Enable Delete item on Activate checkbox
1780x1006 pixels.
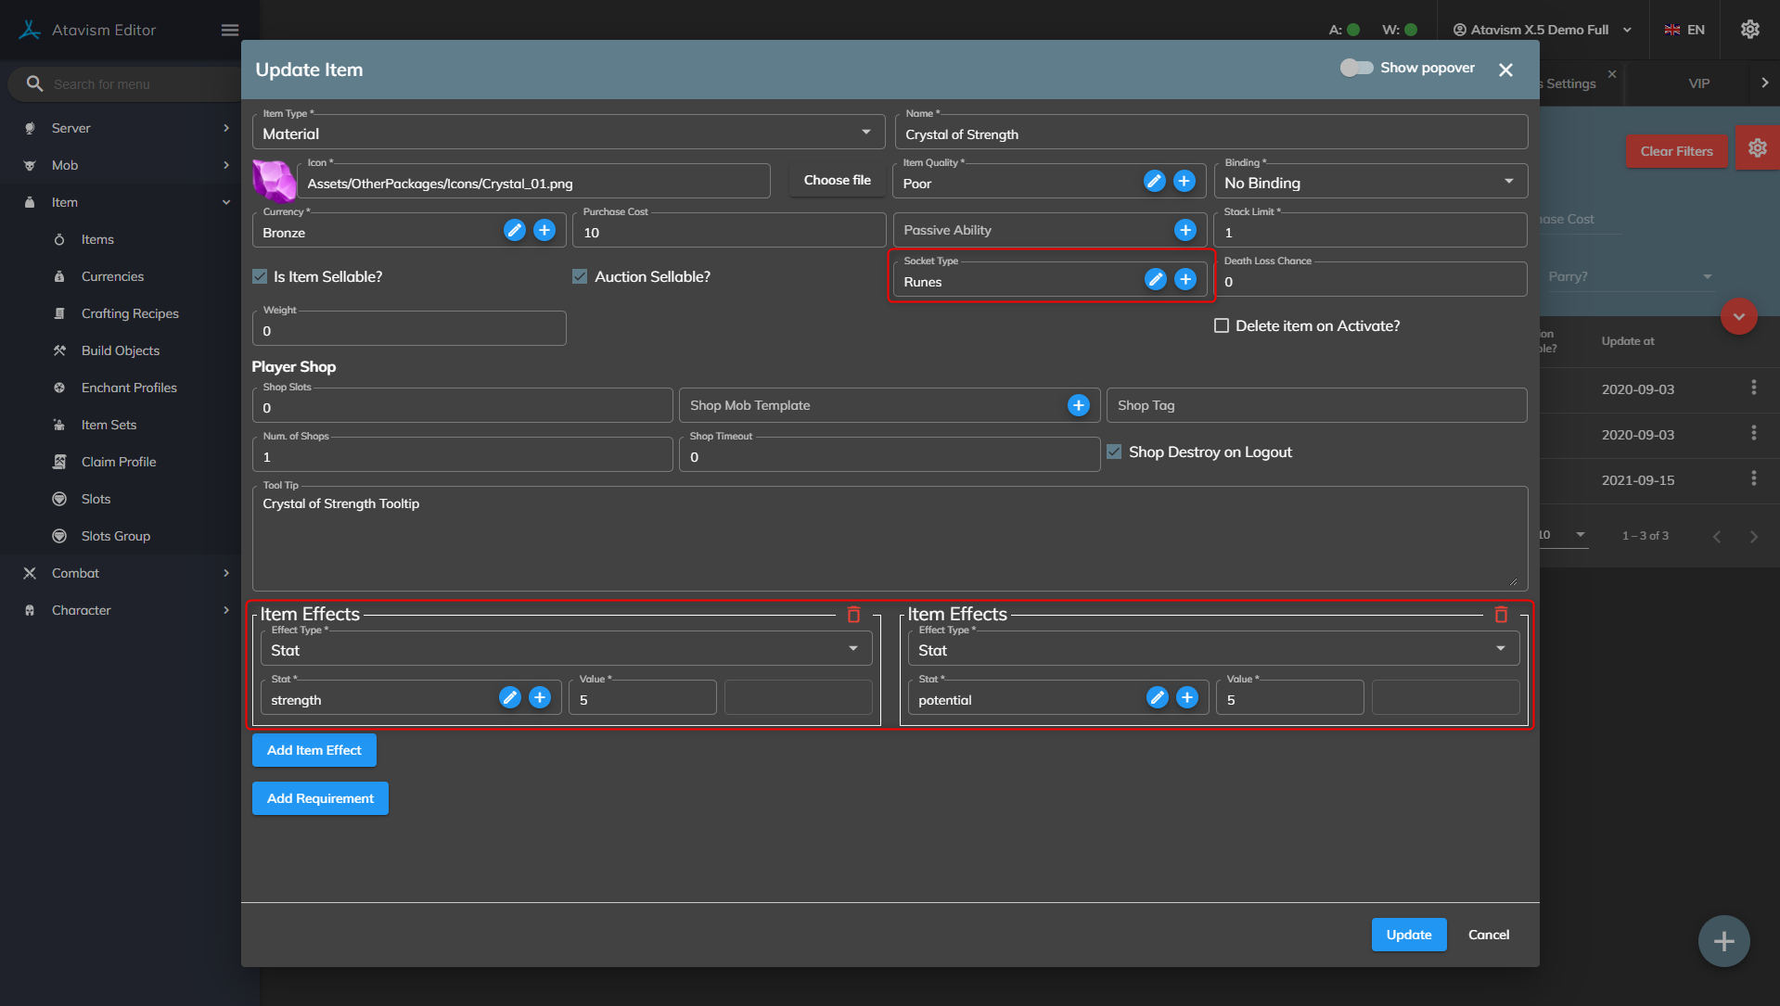[x=1222, y=326]
